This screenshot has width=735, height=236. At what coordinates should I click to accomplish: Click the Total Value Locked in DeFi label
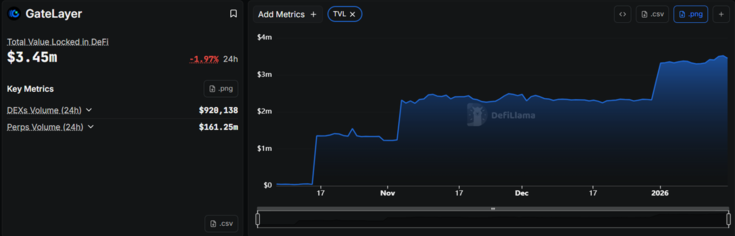coord(58,42)
